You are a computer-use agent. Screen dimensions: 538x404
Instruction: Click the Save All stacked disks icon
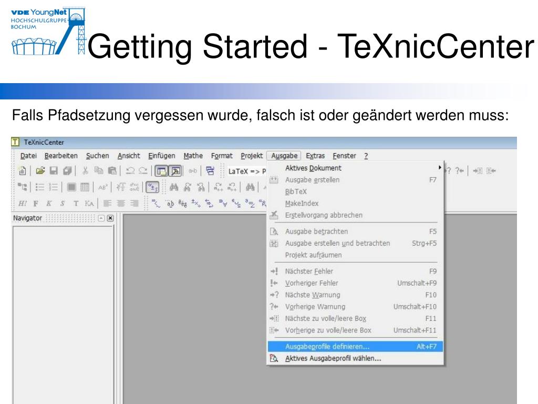pos(67,170)
